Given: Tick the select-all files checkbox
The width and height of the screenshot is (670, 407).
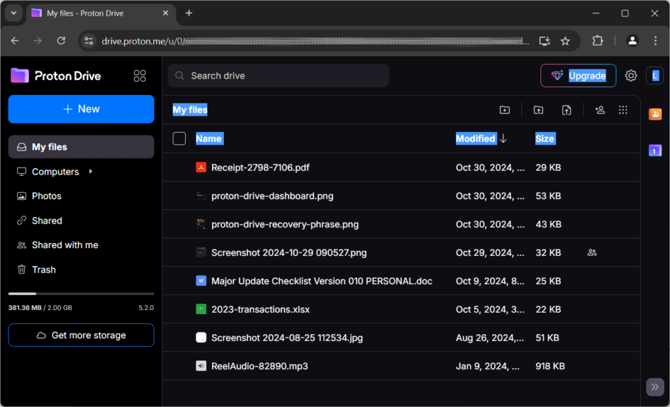Looking at the screenshot, I should point(179,139).
